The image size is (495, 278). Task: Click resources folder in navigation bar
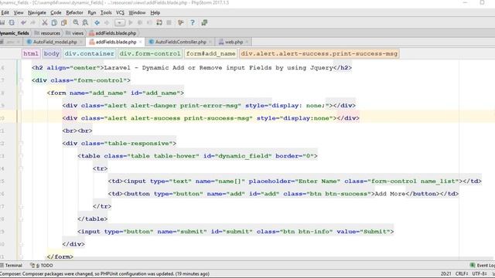click(x=47, y=33)
